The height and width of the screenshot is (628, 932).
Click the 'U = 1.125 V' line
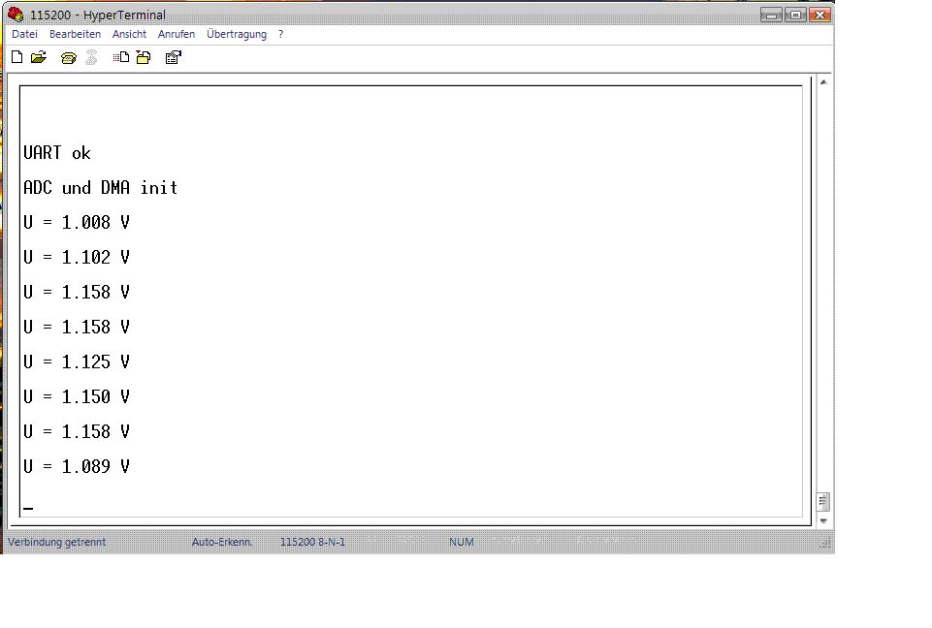point(77,361)
